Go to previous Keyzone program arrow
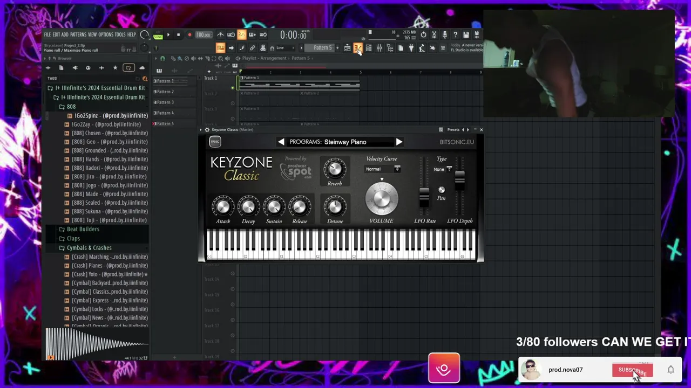This screenshot has width=691, height=388. tap(281, 142)
